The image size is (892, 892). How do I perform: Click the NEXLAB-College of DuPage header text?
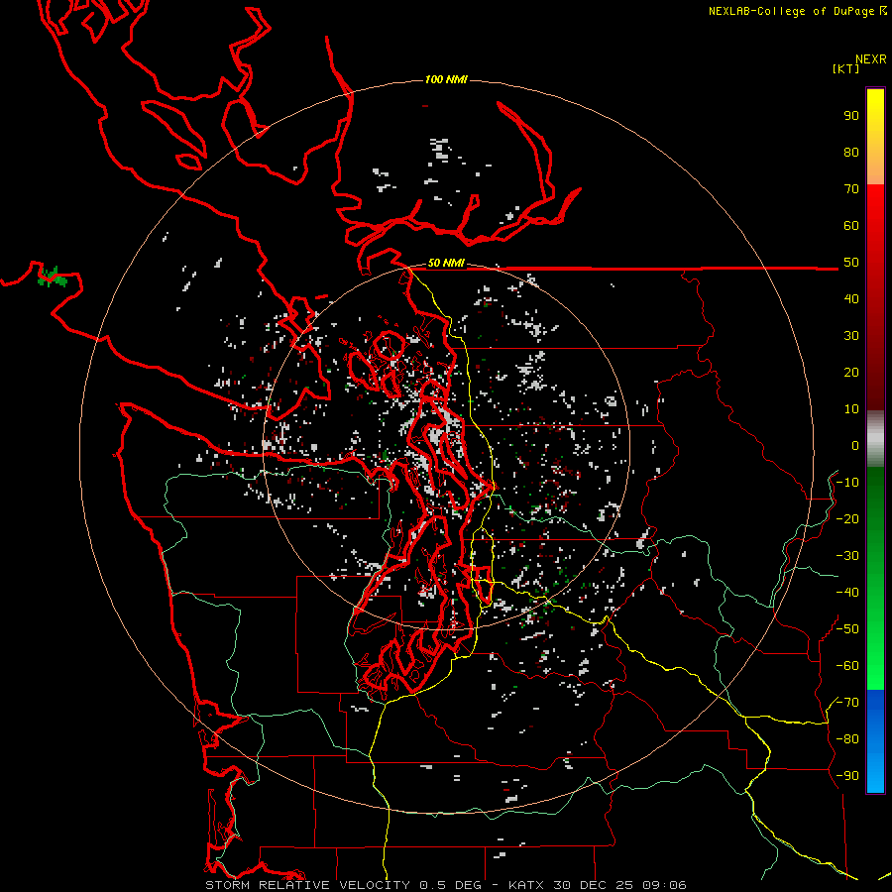pos(797,11)
